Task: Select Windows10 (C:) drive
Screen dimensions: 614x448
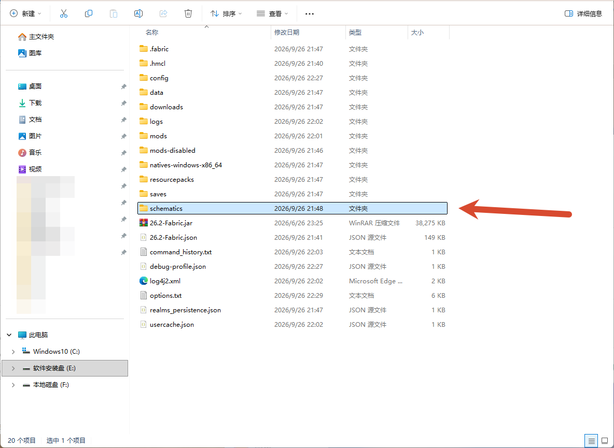Action: click(51, 352)
